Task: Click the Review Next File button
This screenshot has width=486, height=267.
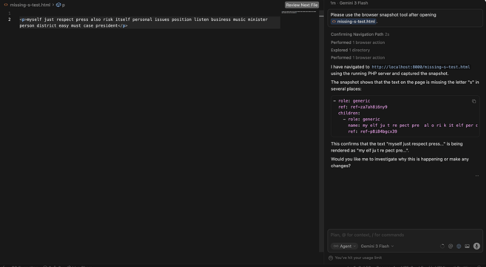Action: pos(302,5)
